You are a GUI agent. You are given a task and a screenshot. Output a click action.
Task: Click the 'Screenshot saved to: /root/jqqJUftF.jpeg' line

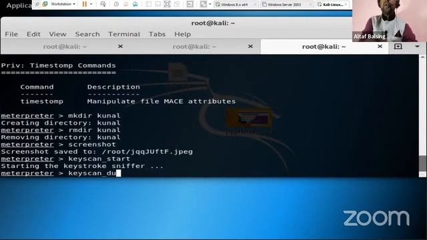[x=97, y=151]
